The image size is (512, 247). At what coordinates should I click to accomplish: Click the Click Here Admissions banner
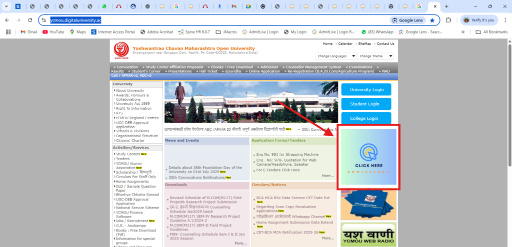point(368,157)
